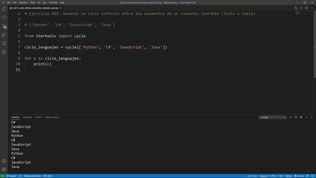
Task: Switch to the DEBUG CONSOLE panel tab
Action: pos(52,118)
